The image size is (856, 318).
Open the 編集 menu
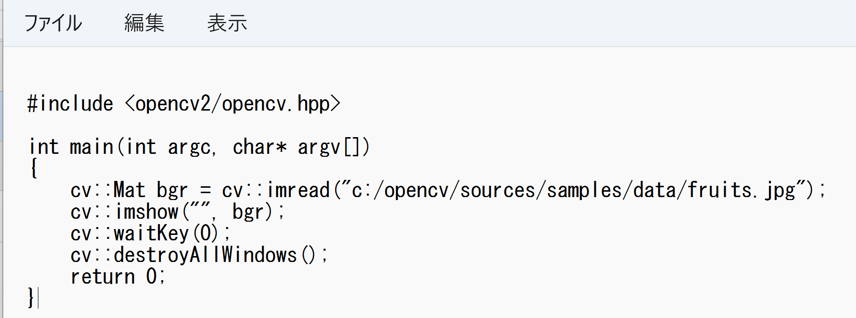coord(144,23)
